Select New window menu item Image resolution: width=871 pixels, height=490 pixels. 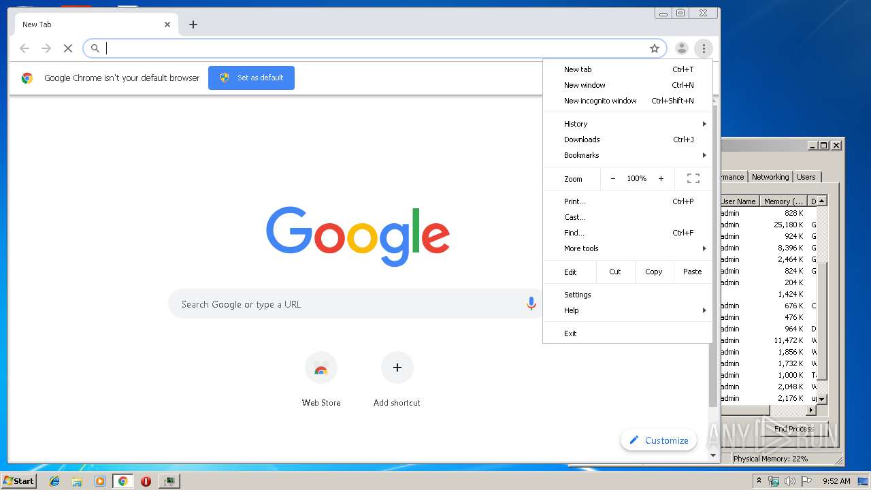tap(627, 85)
